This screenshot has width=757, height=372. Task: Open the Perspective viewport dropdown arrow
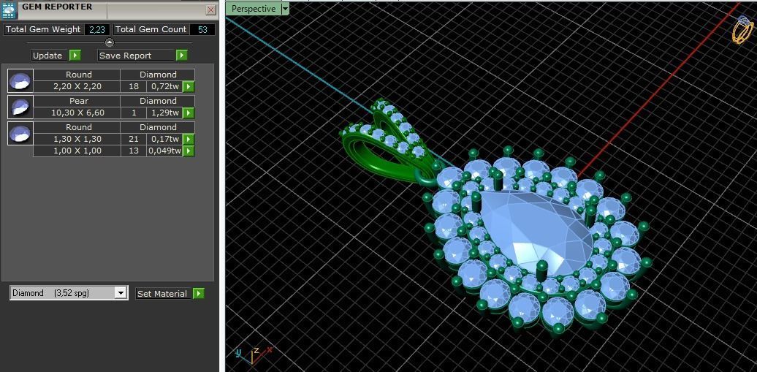(x=285, y=9)
